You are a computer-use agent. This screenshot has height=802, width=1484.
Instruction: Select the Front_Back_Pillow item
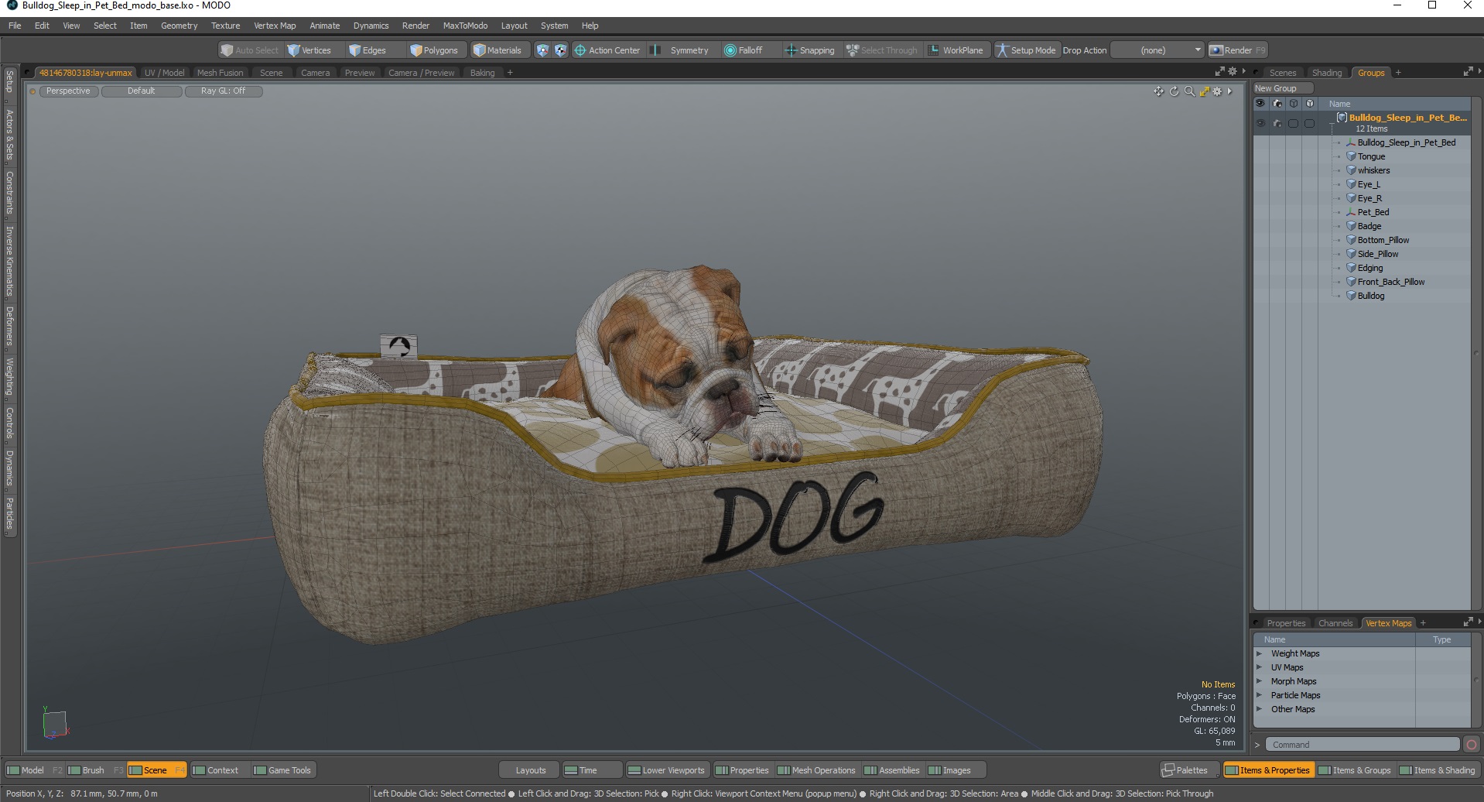point(1390,282)
